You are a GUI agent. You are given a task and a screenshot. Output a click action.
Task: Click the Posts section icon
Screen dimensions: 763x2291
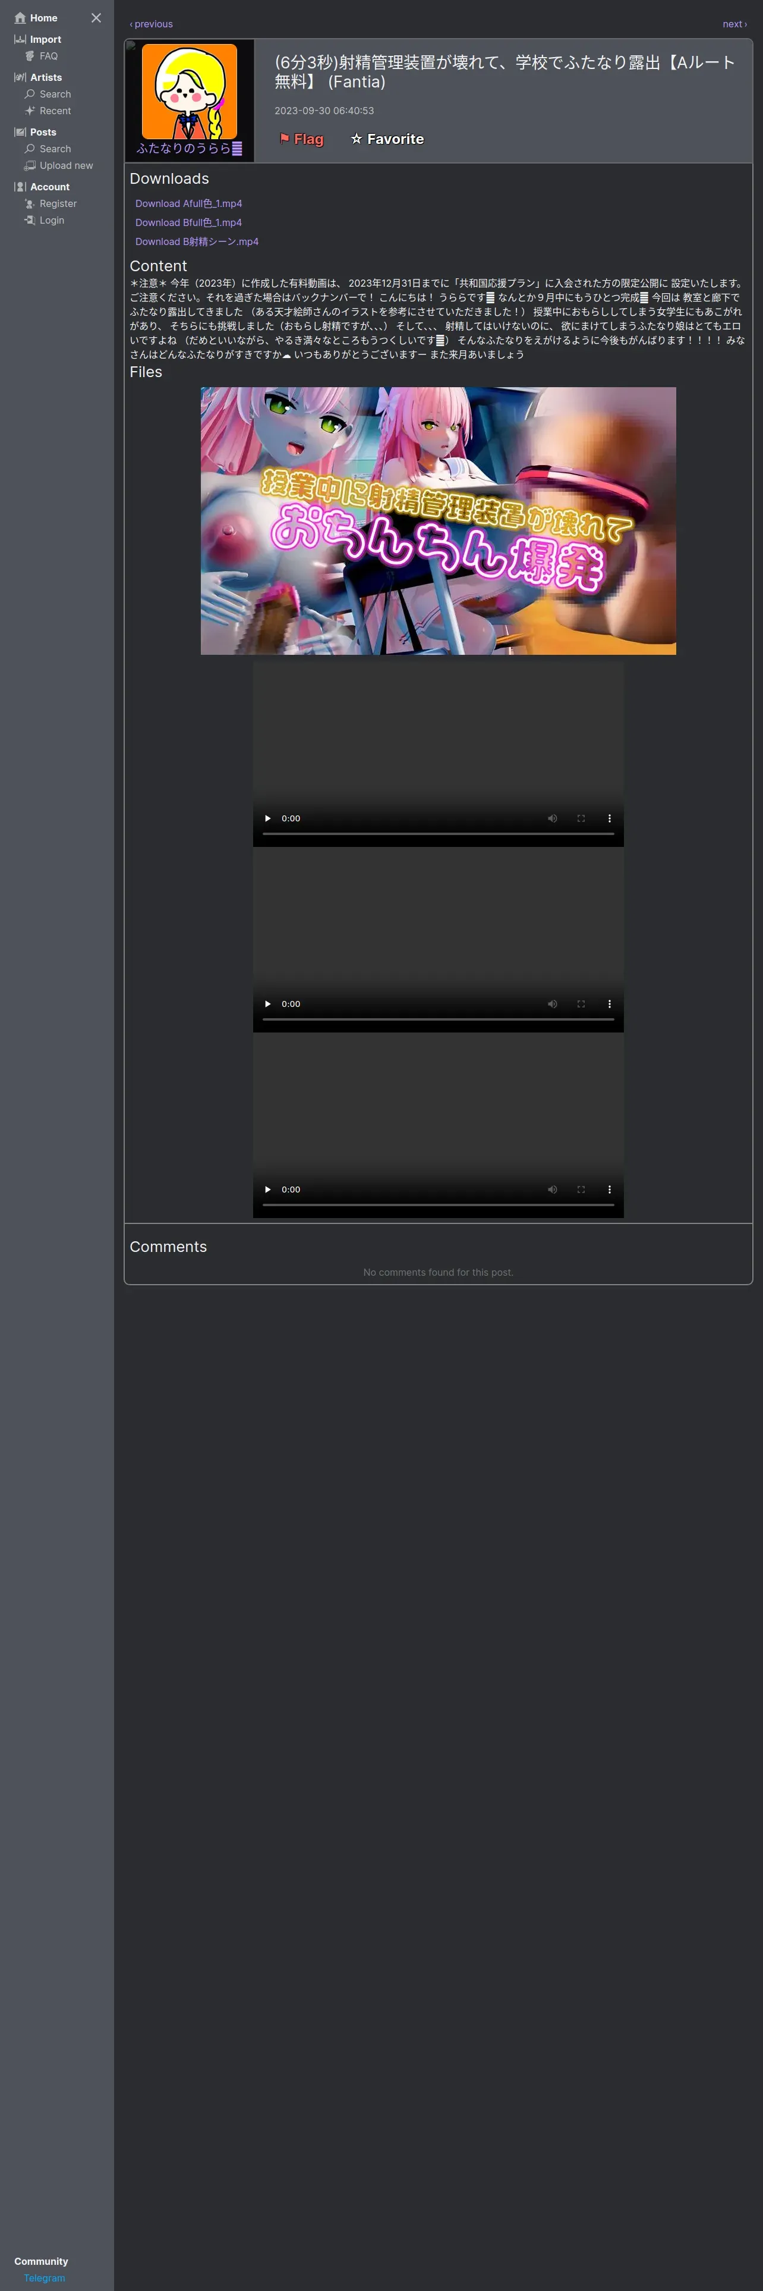20,133
